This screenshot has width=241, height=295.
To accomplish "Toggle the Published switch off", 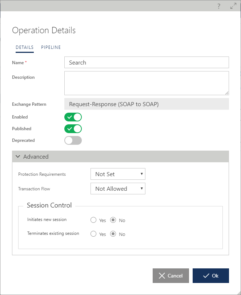I will point(73,129).
